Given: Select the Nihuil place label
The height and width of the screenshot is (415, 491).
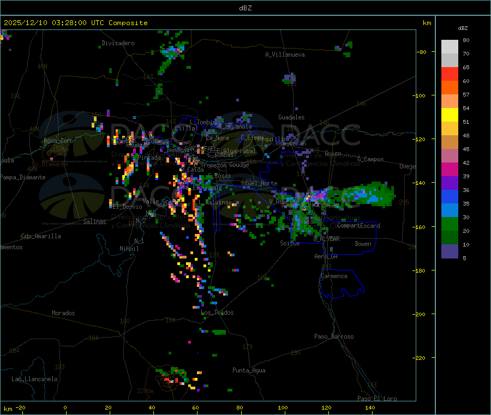Looking at the screenshot, I should coord(129,249).
